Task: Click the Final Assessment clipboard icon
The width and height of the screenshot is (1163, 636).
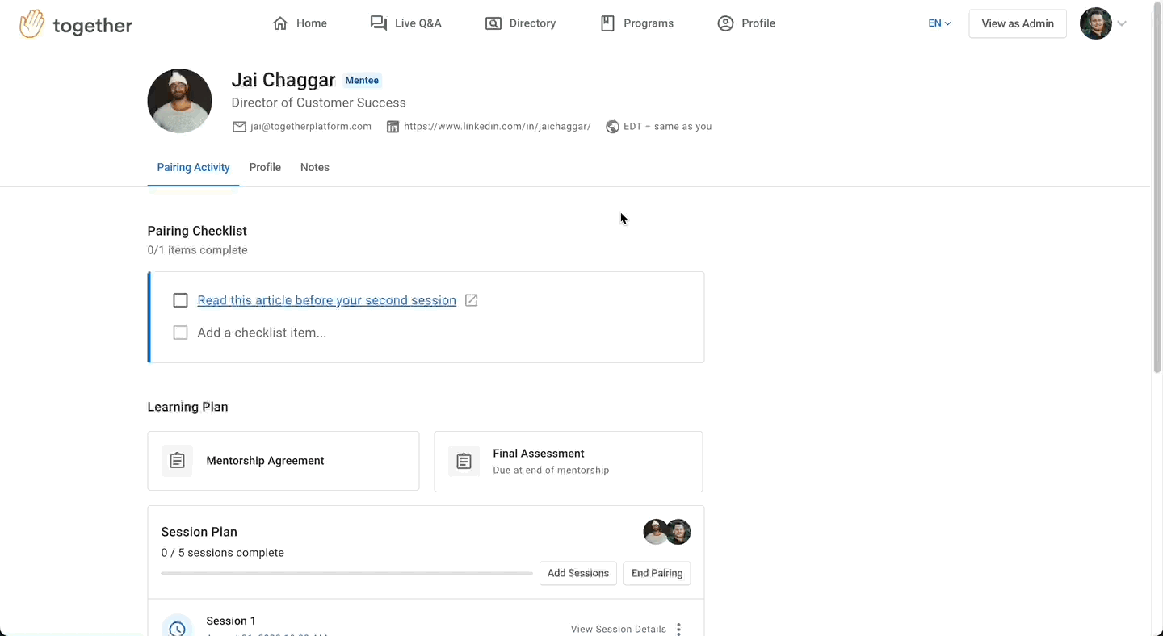Action: [464, 461]
